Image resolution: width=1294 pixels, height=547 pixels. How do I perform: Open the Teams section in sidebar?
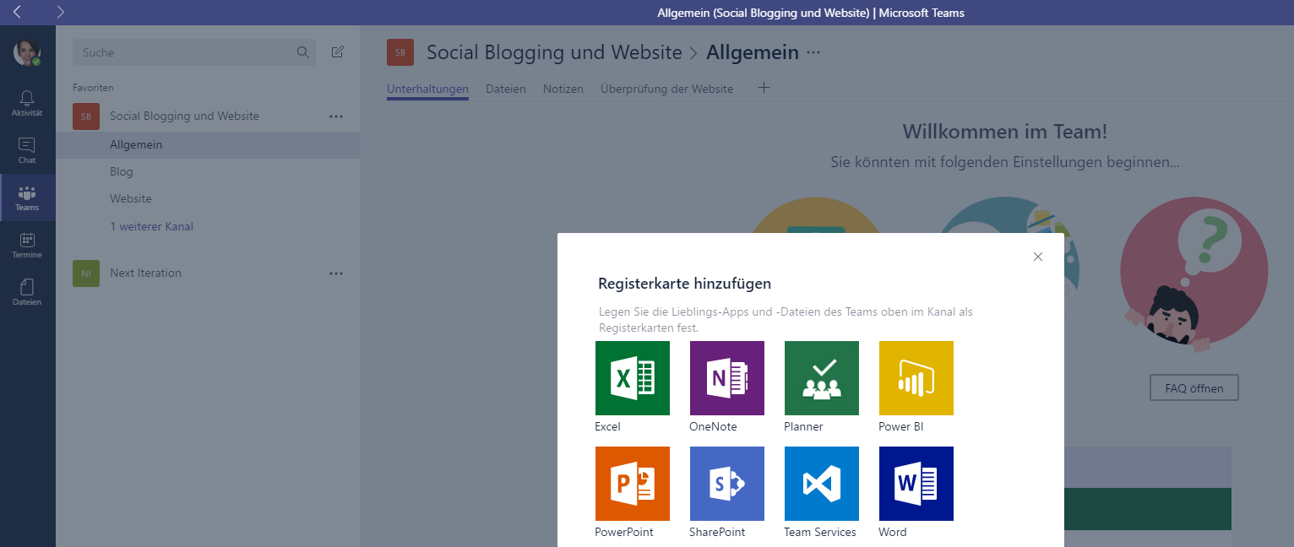point(27,198)
